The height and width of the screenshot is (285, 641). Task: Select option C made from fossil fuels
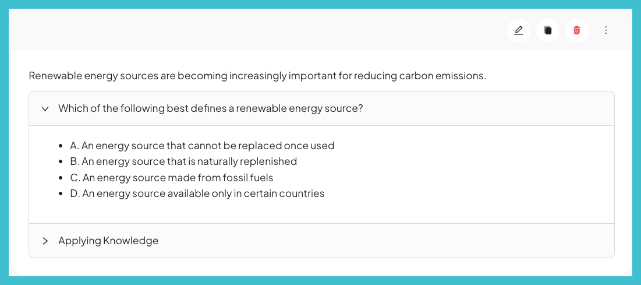point(172,178)
